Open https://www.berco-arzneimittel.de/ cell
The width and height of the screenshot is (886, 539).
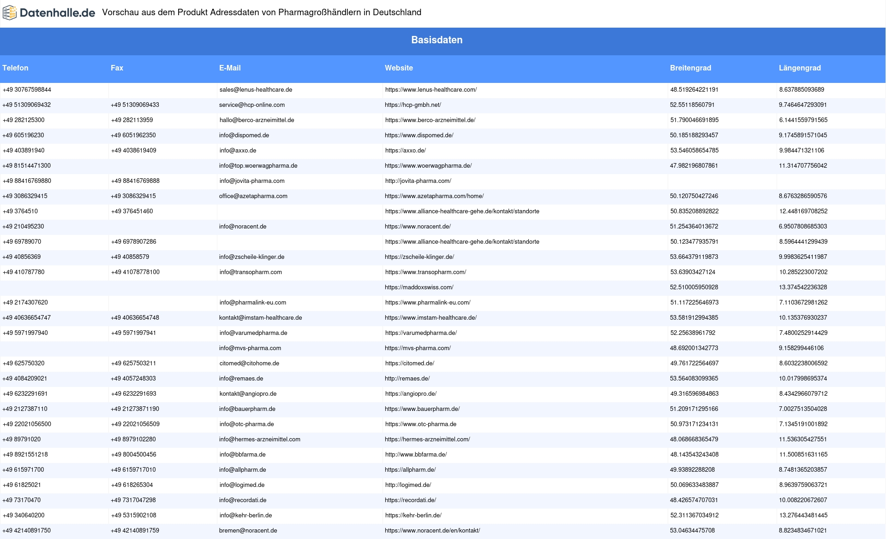coord(430,120)
